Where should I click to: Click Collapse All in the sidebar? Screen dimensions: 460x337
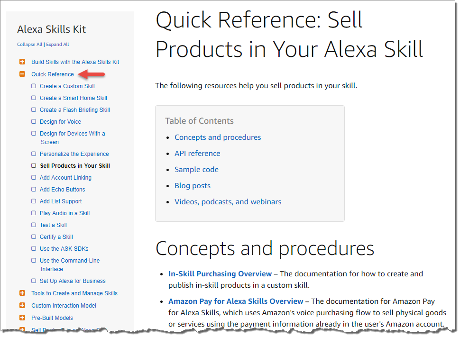pos(29,45)
